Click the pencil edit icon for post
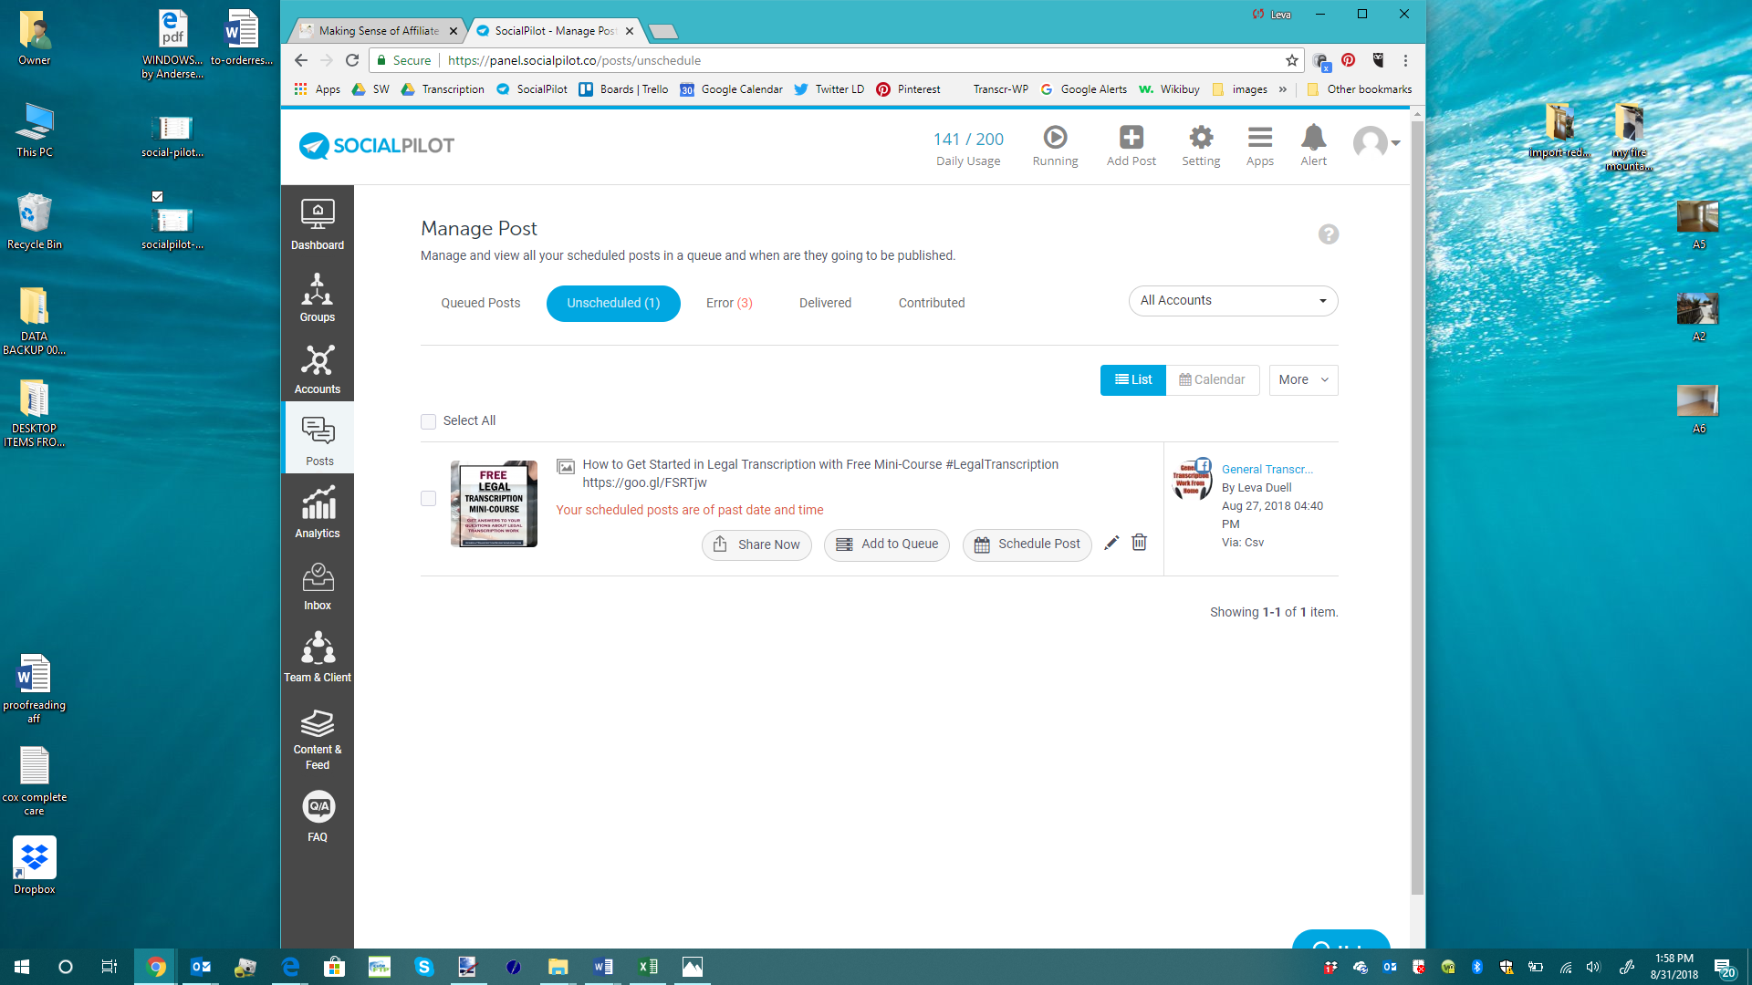This screenshot has width=1752, height=985. pyautogui.click(x=1111, y=544)
